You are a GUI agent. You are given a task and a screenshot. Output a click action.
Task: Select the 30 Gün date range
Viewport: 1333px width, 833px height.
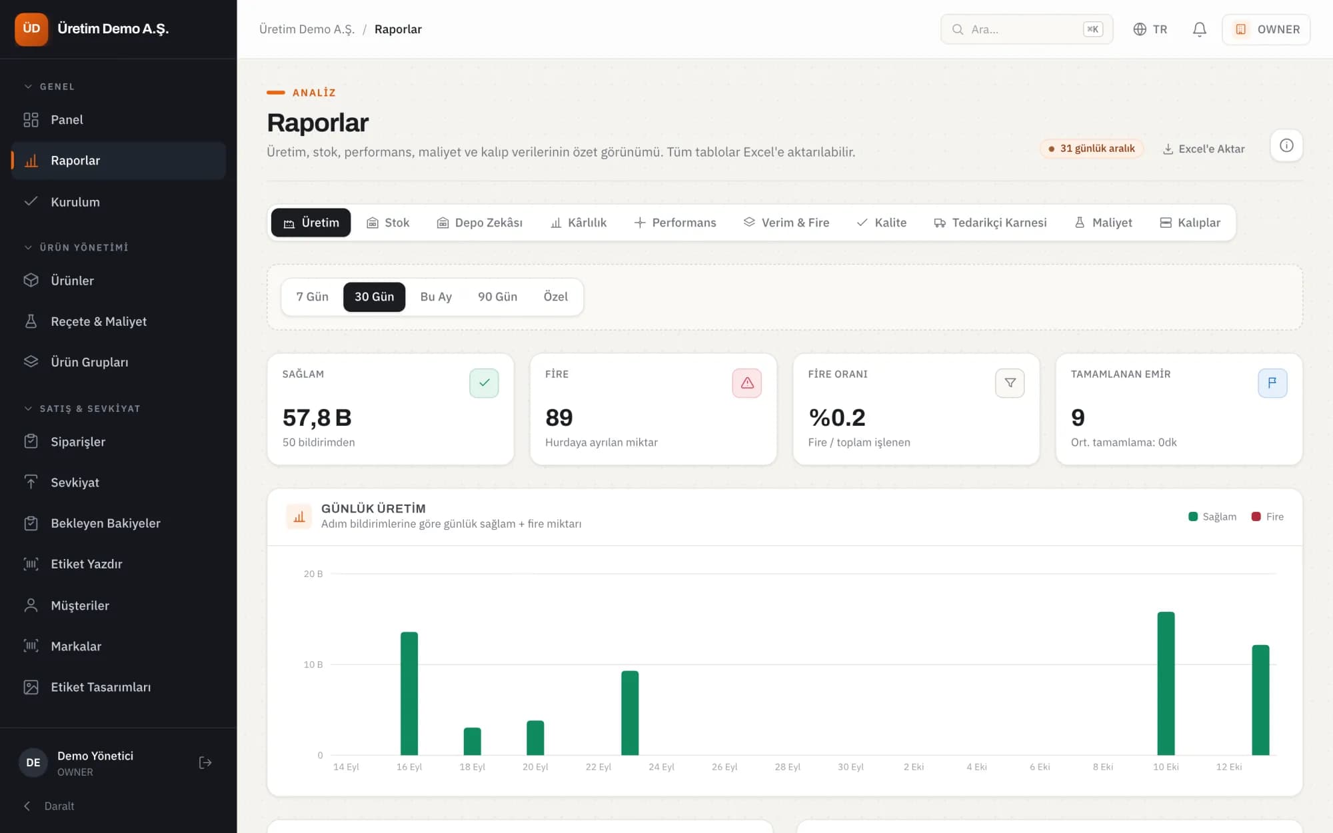(374, 297)
